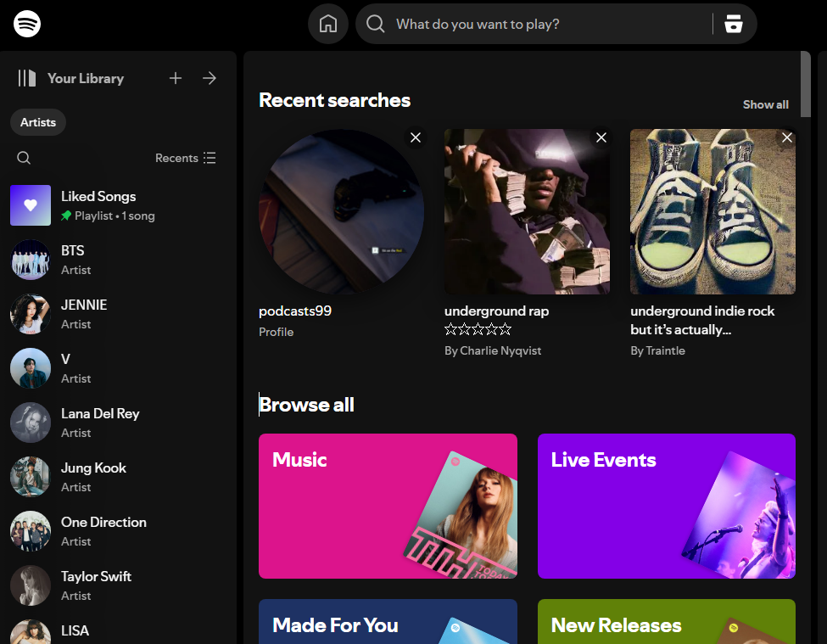Select BTS artist in library

pyautogui.click(x=118, y=260)
